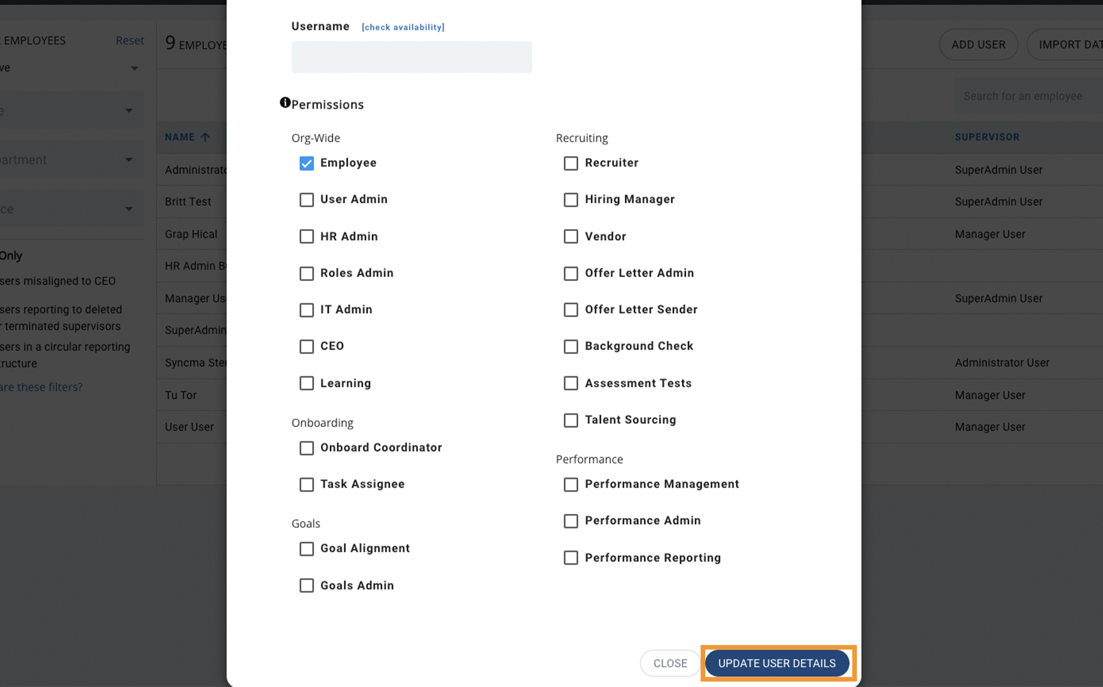Close the user details dialog

tap(670, 663)
